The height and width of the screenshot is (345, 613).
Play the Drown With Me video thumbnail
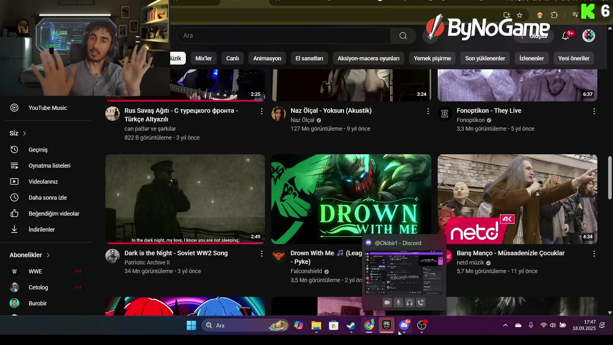click(x=351, y=199)
